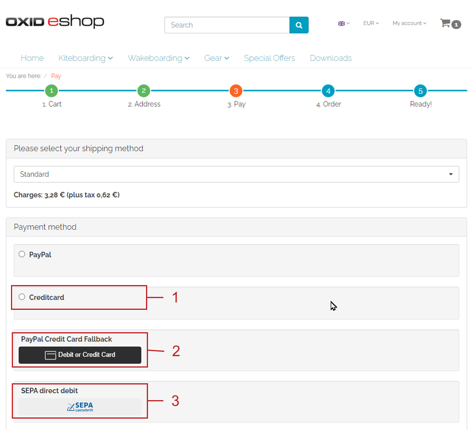This screenshot has width=473, height=430.
Task: Click step 1 Cart circle icon
Action: click(51, 91)
